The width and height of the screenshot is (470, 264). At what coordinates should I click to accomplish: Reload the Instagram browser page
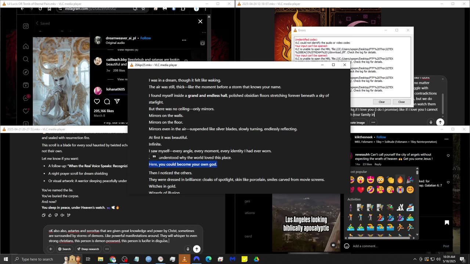tap(40, 9)
